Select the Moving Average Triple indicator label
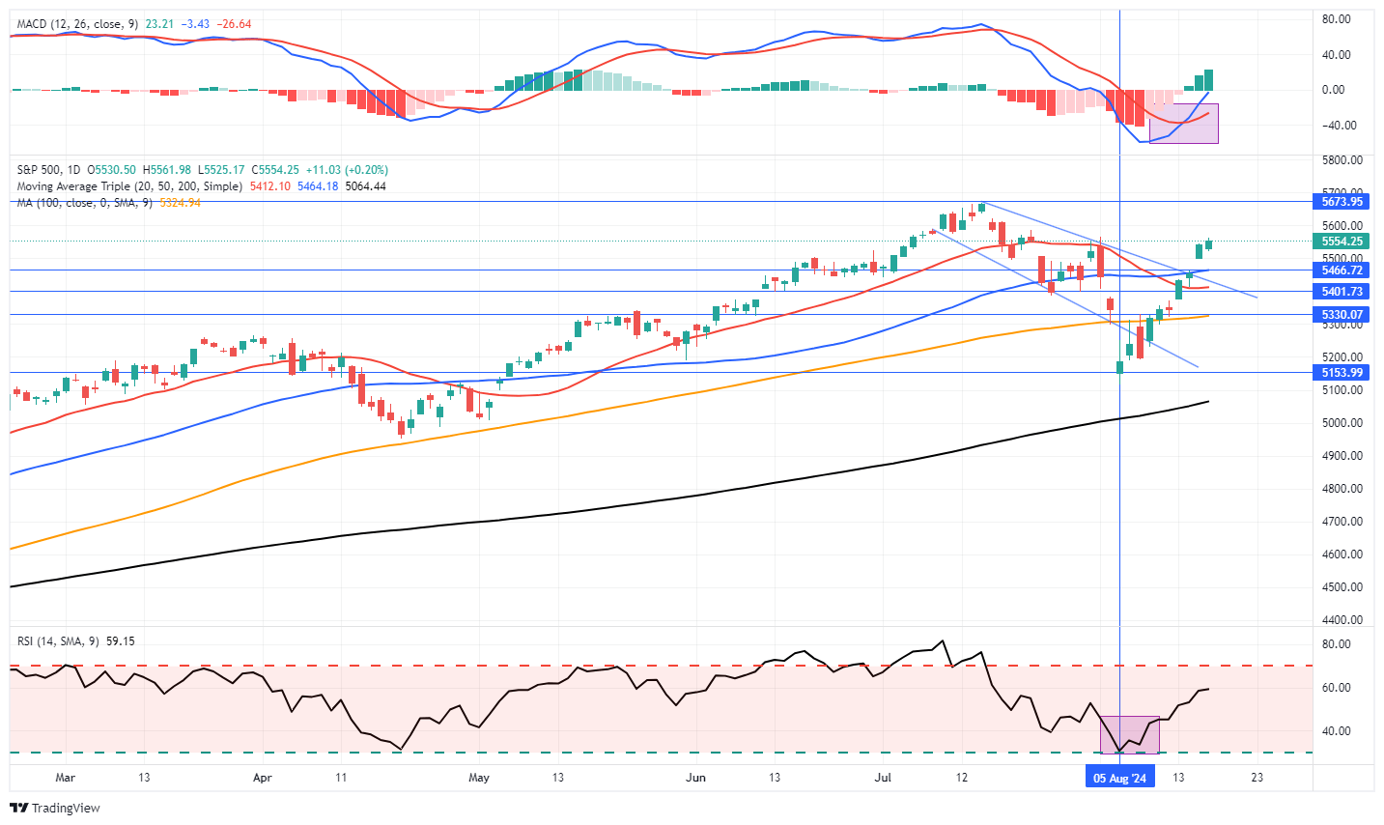Screen dimensions: 1384x825 (129, 186)
